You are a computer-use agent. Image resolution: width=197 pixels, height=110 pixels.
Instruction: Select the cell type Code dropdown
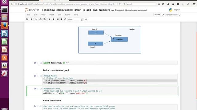coord(75,19)
